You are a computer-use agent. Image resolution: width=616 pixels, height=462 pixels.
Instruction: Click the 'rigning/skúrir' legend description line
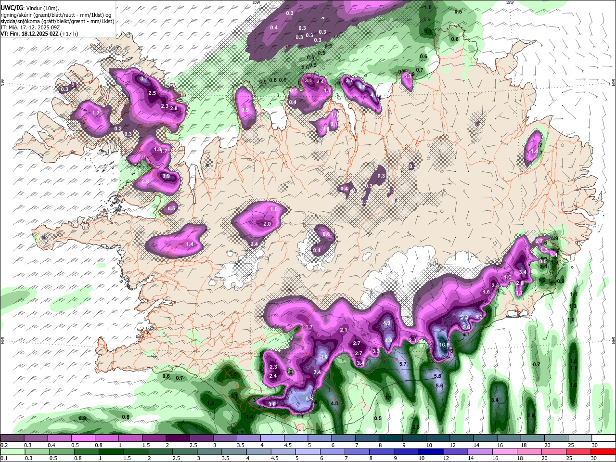pos(56,15)
